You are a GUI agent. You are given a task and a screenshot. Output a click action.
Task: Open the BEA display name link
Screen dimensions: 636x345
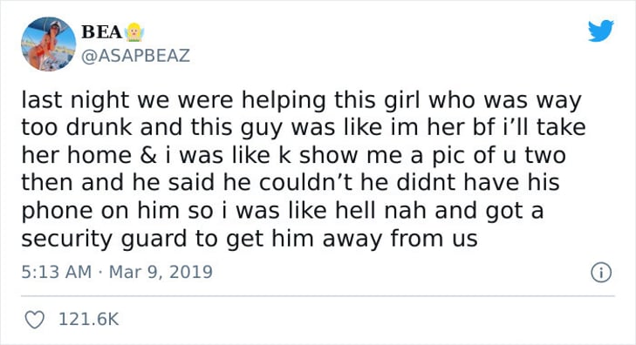[x=101, y=32]
